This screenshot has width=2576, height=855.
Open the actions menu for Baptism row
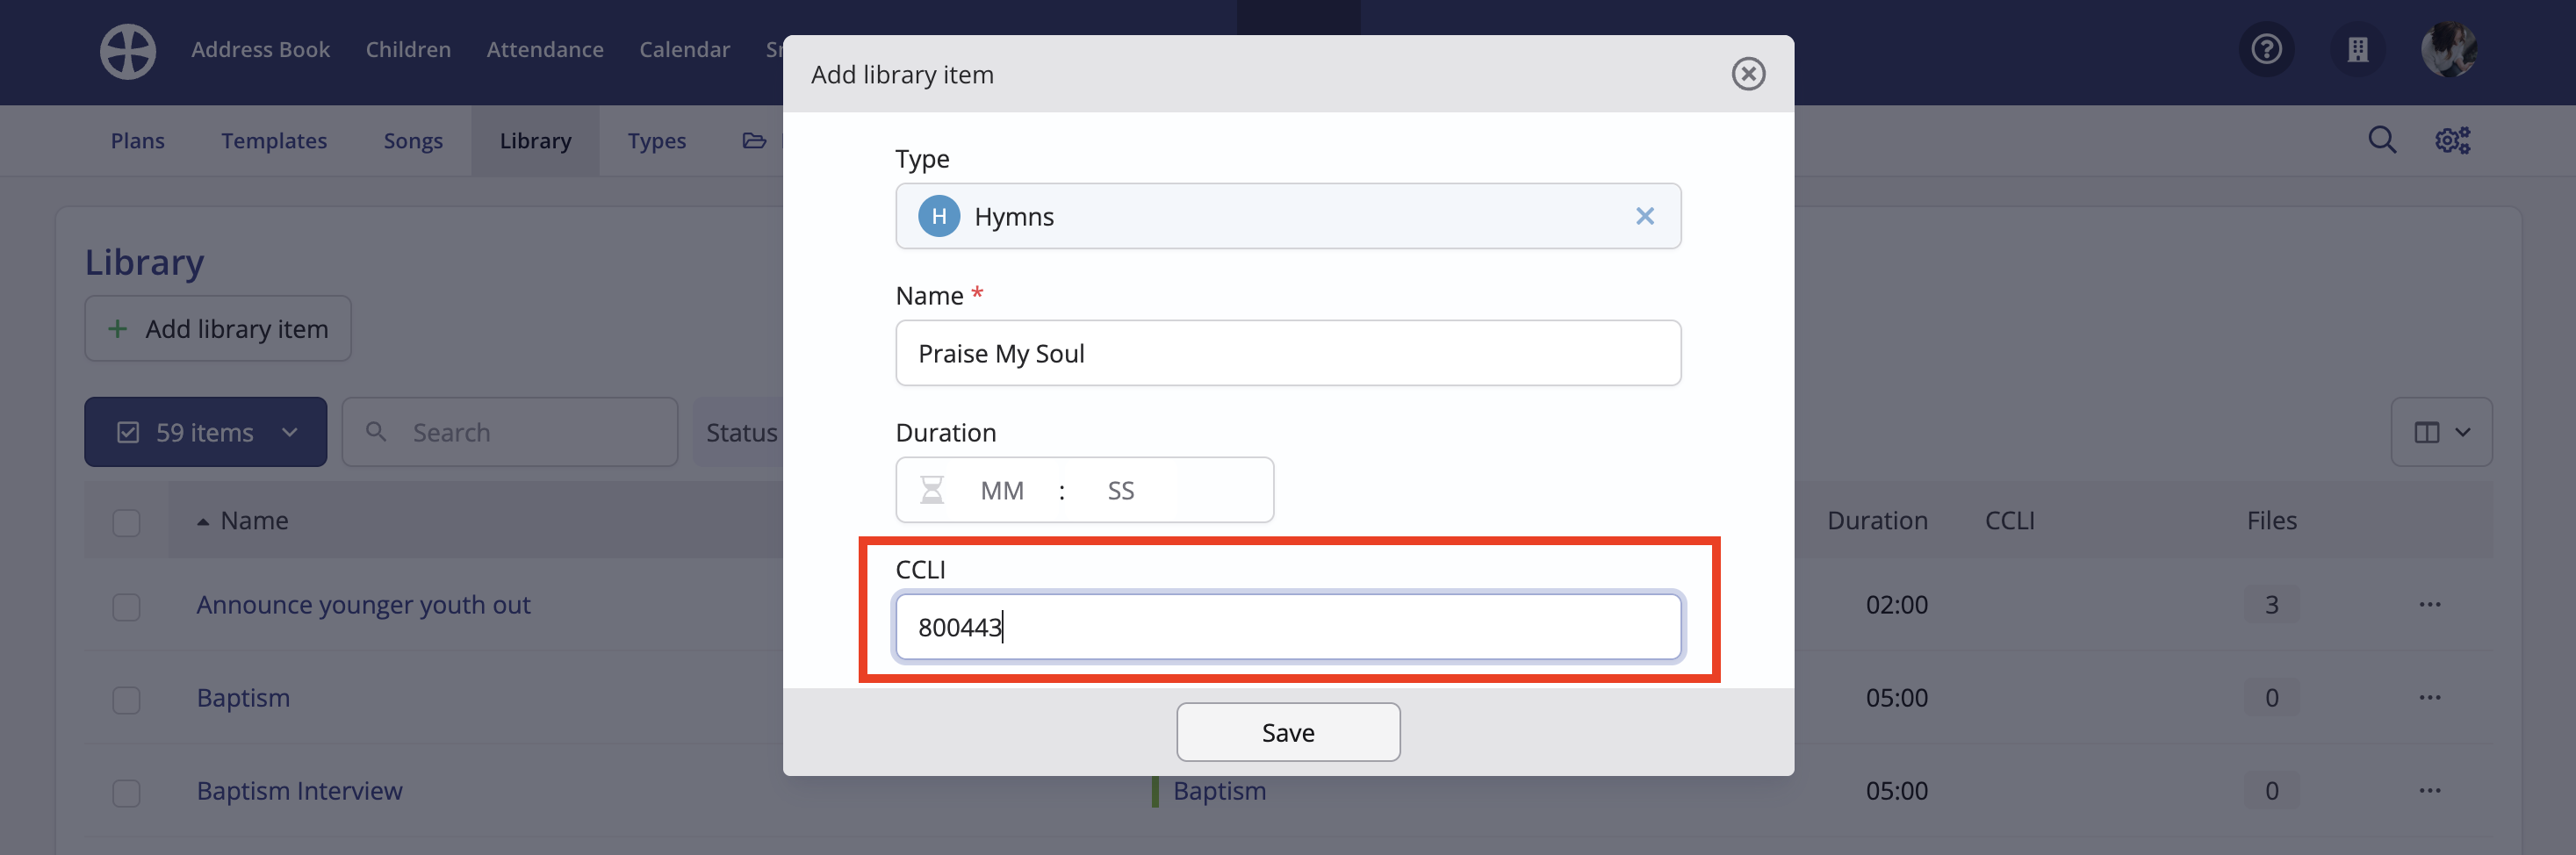2430,697
